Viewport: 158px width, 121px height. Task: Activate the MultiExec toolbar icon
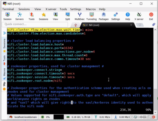(80, 16)
